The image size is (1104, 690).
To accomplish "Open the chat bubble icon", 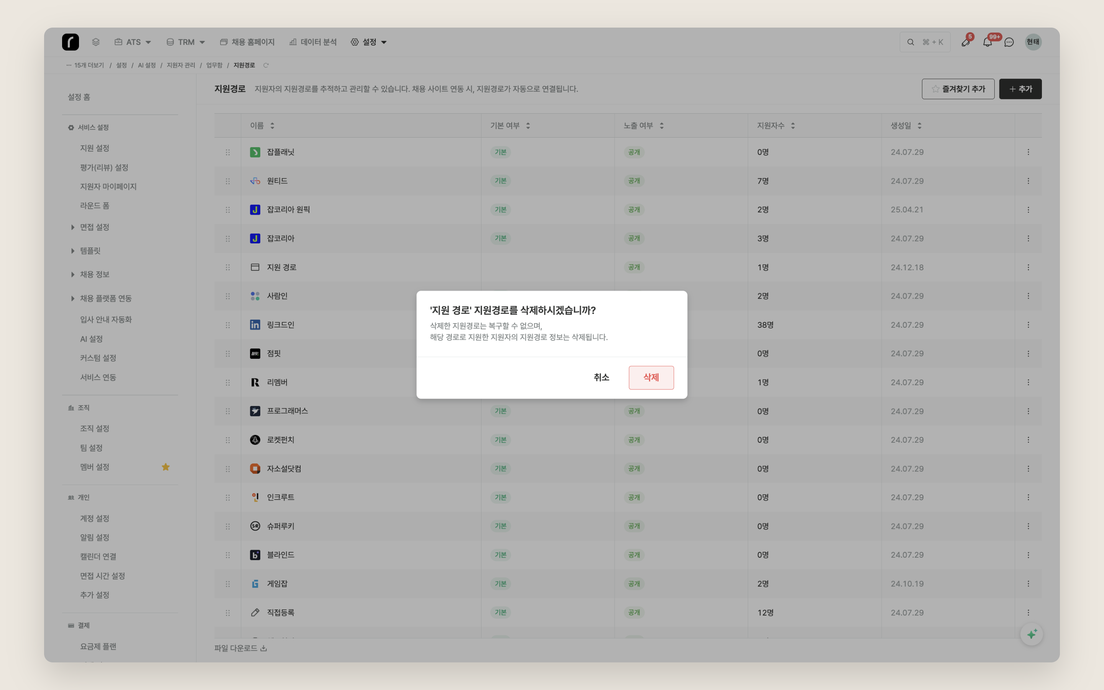I will click(1009, 42).
